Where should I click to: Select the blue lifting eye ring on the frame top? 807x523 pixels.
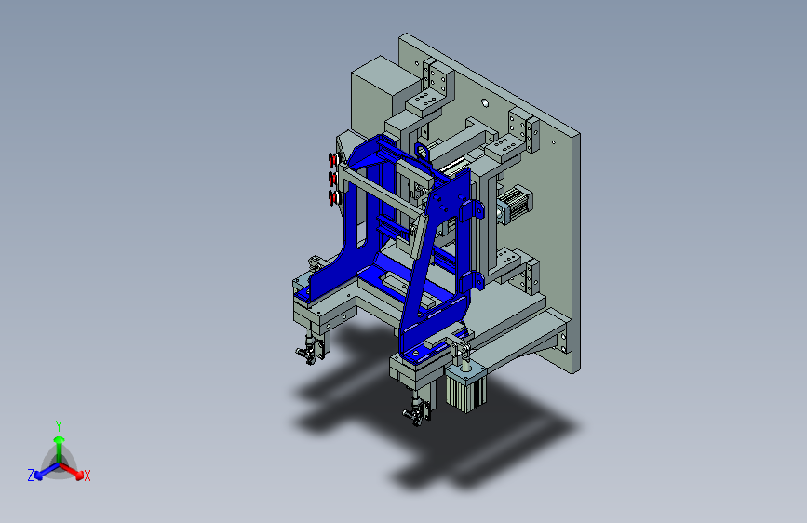tap(422, 151)
